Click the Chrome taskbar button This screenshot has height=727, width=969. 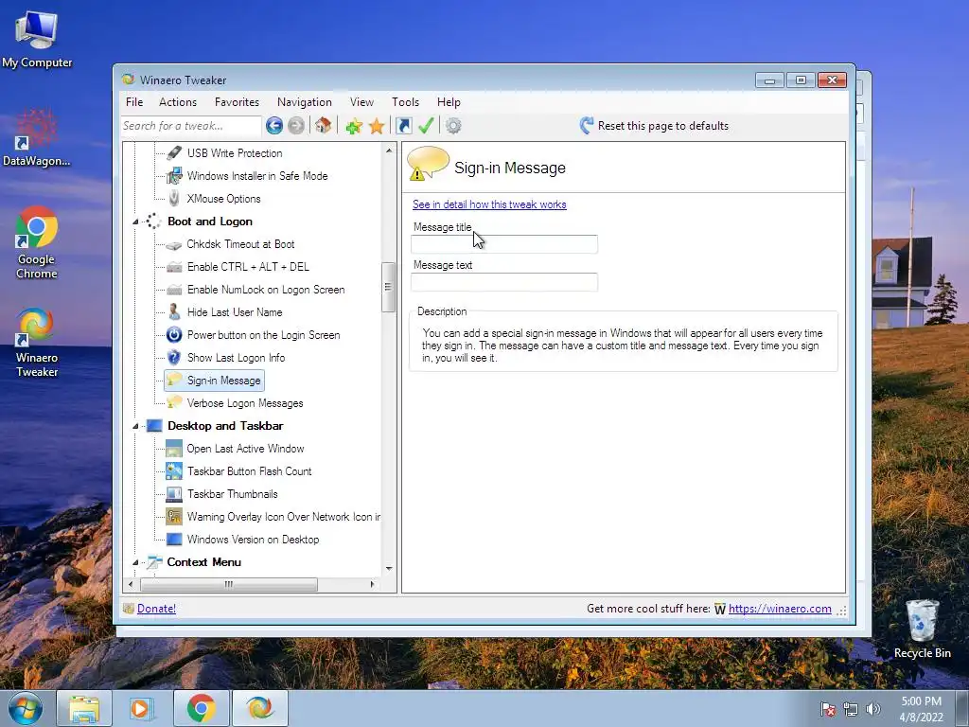pos(202,708)
